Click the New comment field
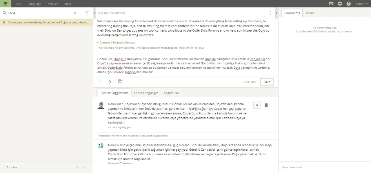The image size is (371, 173). point(325,167)
